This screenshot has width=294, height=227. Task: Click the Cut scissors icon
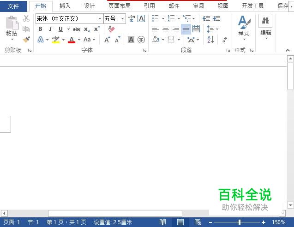pos(26,18)
